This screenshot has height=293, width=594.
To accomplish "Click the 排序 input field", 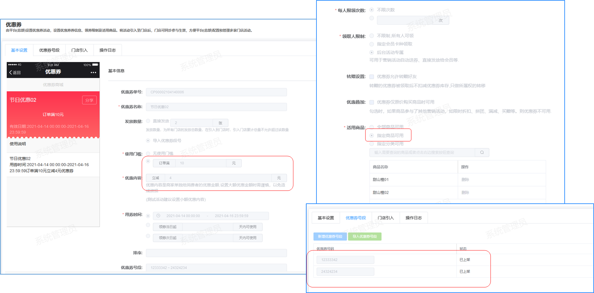I will click(x=216, y=253).
